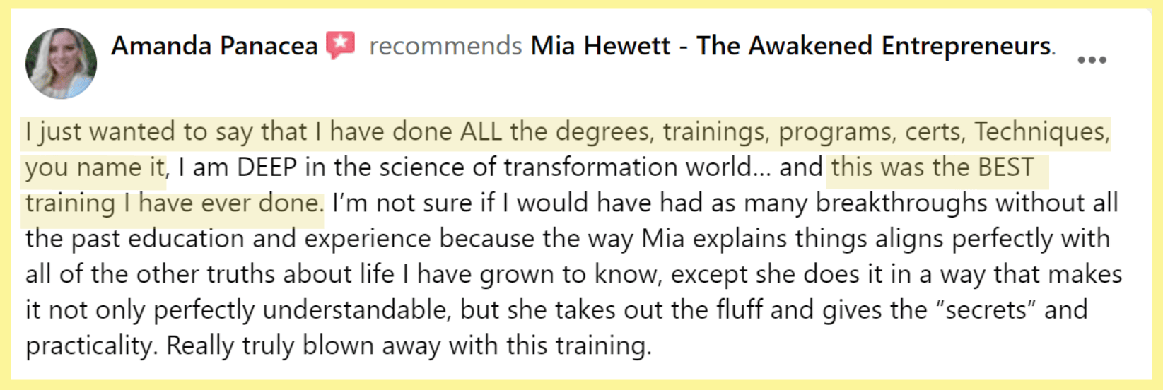
Task: Click the highlighted first line starting "I just wanted"
Action: click(x=566, y=132)
